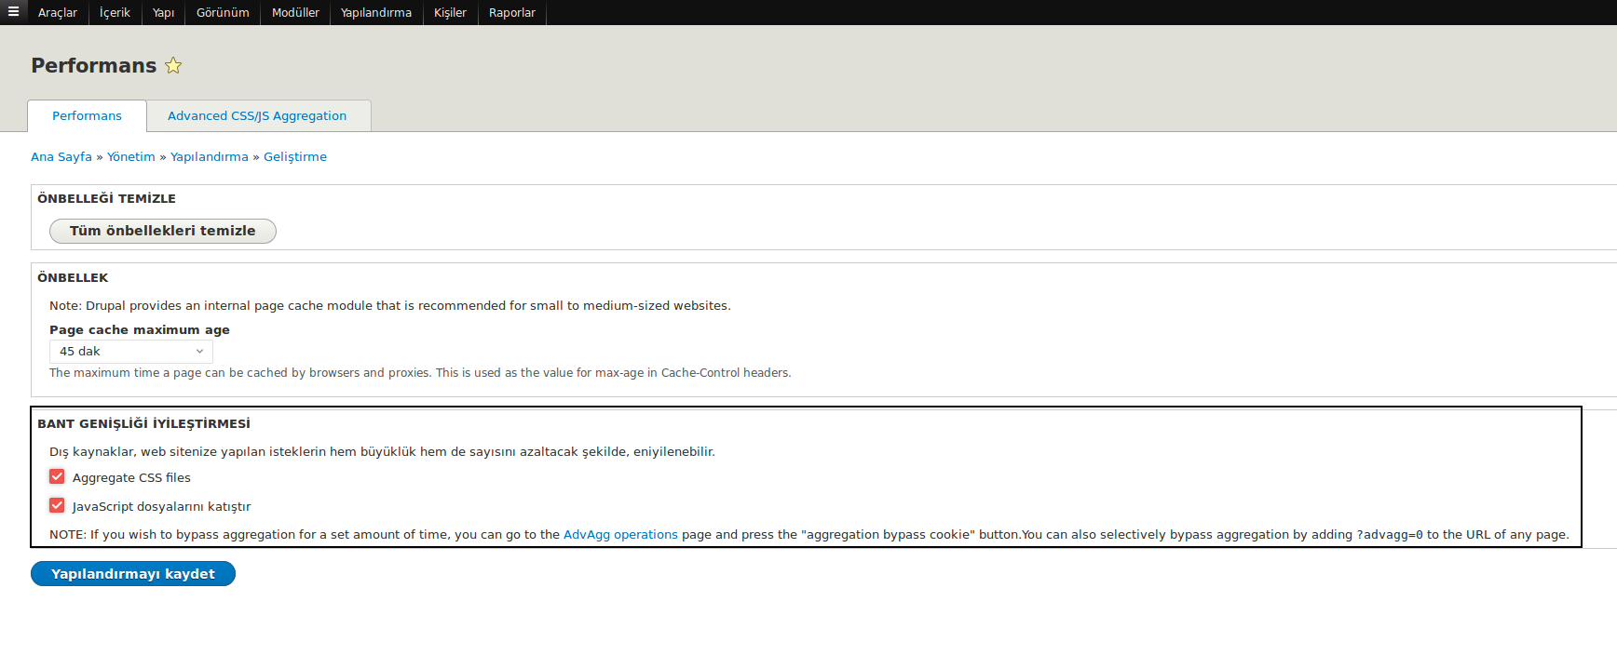Click the Page cache maximum age label

[x=140, y=329]
